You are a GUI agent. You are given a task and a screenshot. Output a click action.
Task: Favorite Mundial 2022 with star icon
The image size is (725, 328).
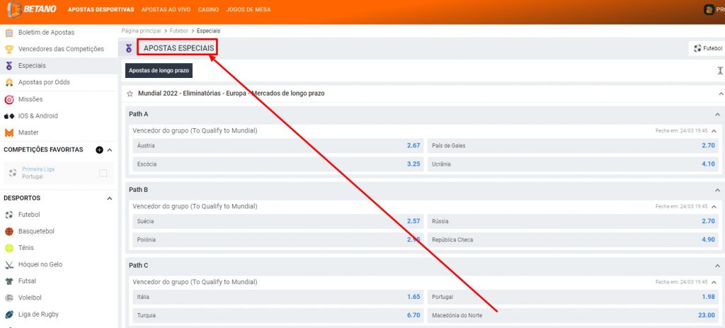pyautogui.click(x=130, y=94)
